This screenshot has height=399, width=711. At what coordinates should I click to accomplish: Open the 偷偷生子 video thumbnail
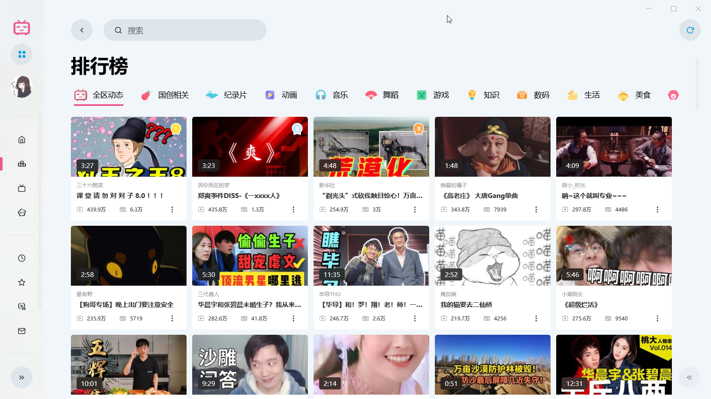(x=250, y=256)
